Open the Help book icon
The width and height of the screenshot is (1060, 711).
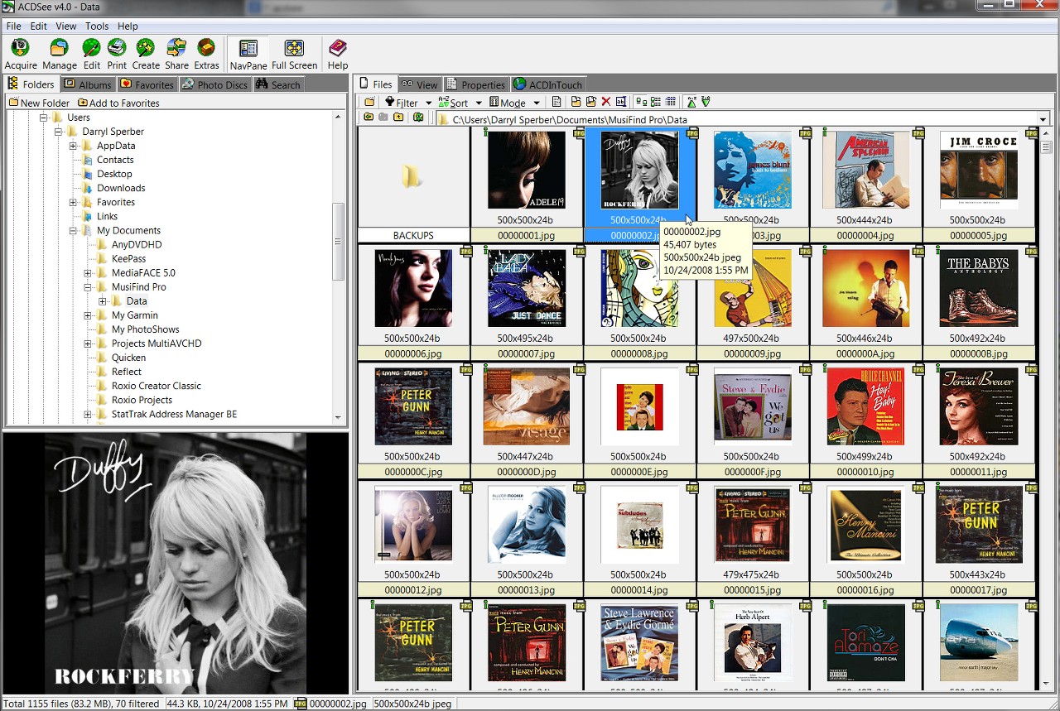(x=338, y=54)
